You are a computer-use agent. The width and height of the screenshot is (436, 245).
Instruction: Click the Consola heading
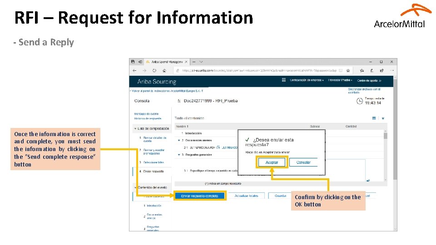142,101
